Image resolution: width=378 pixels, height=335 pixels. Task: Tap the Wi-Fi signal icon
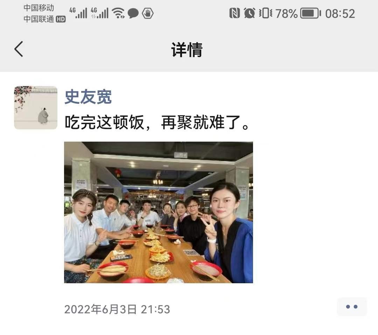point(118,13)
